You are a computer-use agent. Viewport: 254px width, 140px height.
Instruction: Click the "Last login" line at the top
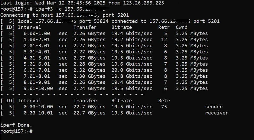82,3
